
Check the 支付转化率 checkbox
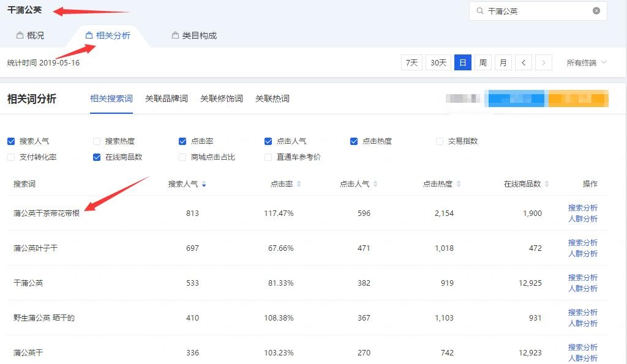11,157
